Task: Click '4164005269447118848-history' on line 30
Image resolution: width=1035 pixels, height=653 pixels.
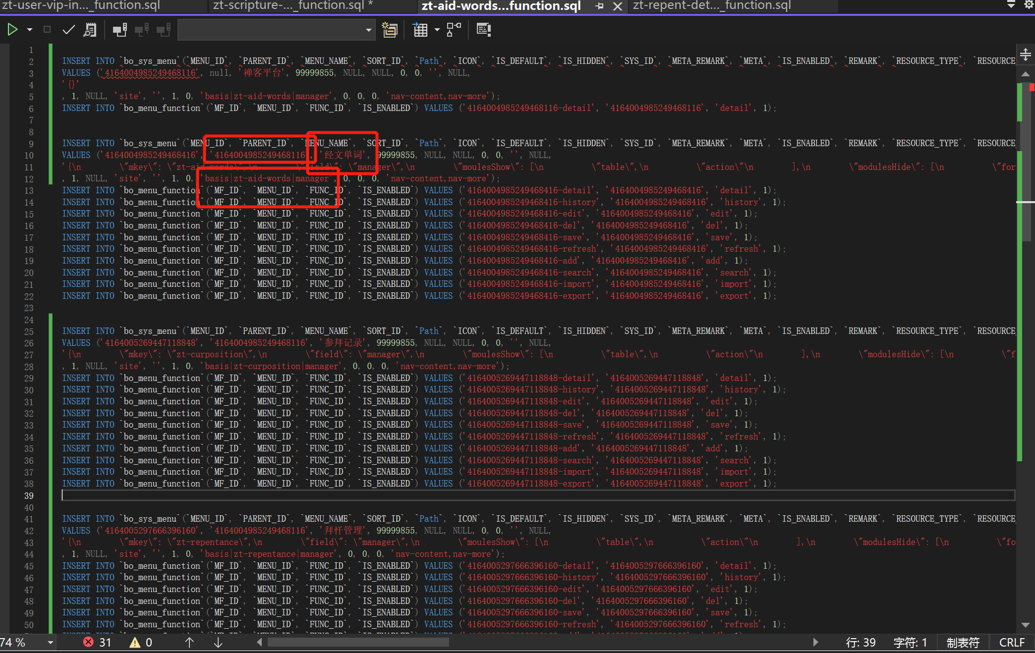Action: click(x=531, y=390)
